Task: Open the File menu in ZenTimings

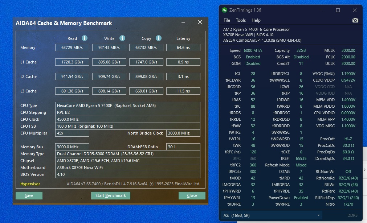Action: click(227, 20)
